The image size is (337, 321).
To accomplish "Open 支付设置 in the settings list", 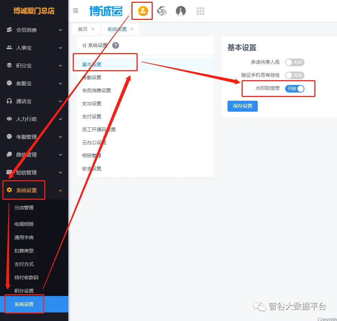I will pyautogui.click(x=92, y=117).
